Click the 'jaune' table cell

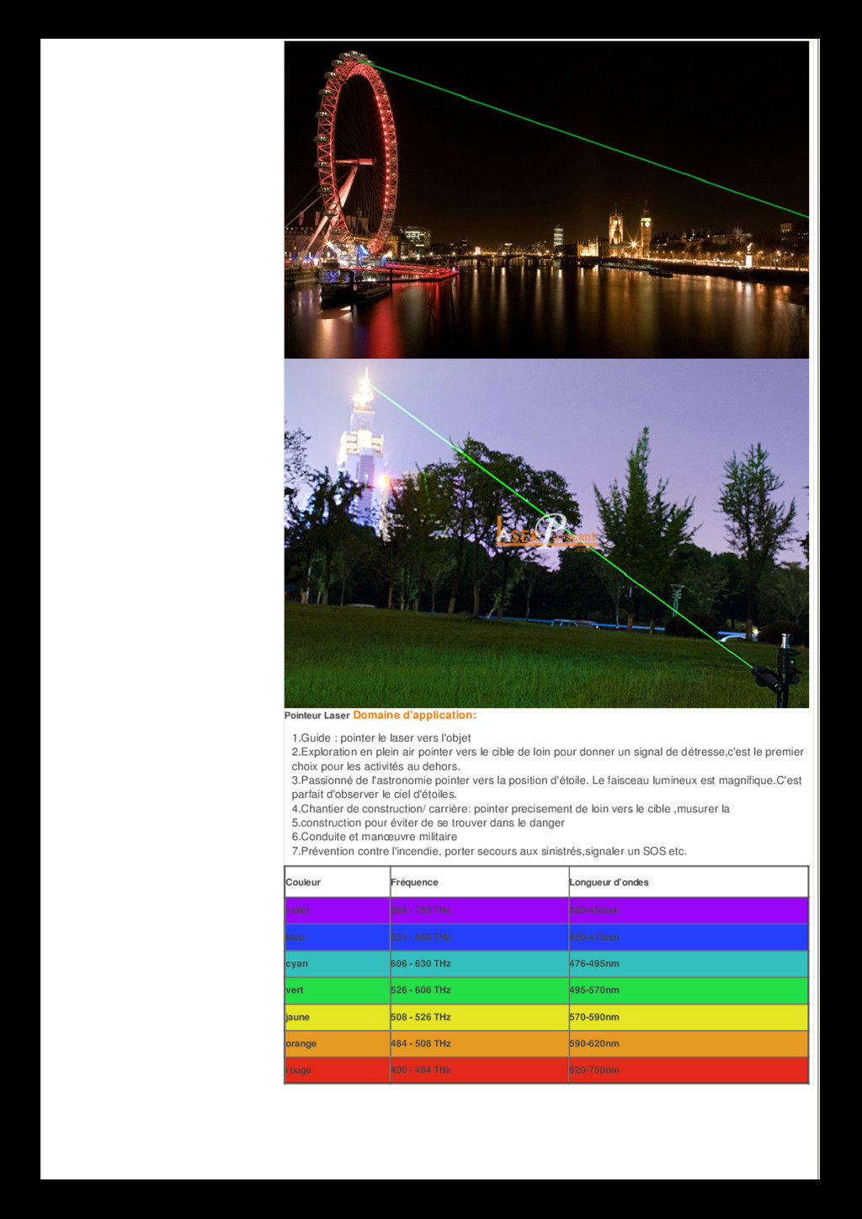(338, 1017)
